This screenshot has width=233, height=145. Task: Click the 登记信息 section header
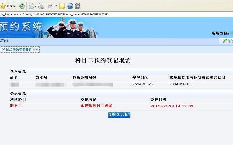coord(18,94)
